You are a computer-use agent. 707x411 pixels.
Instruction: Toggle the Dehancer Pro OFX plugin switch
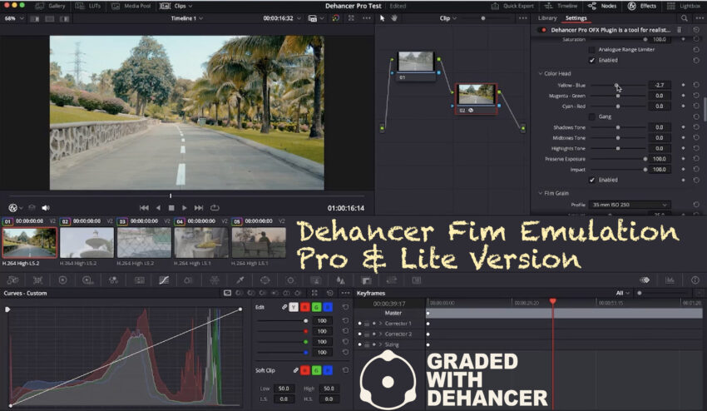(542, 30)
